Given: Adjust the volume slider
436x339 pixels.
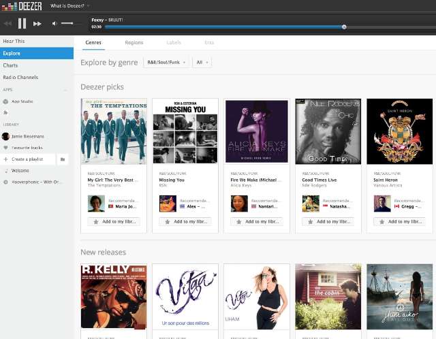Looking at the screenshot, I should click(x=71, y=23).
